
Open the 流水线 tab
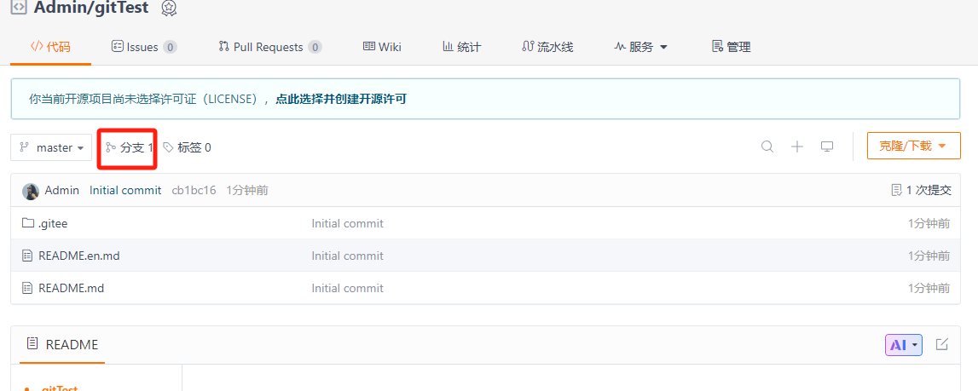pyautogui.click(x=547, y=47)
